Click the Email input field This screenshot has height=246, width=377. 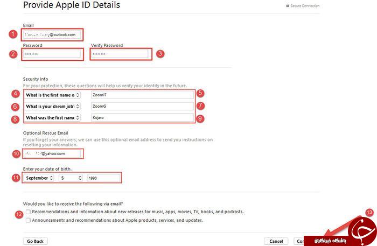point(52,34)
